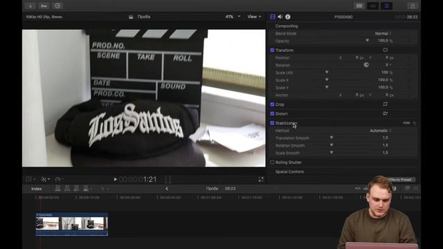Click the clapper icon beside Проба title
Screen dimensions: 443x249
(131, 17)
